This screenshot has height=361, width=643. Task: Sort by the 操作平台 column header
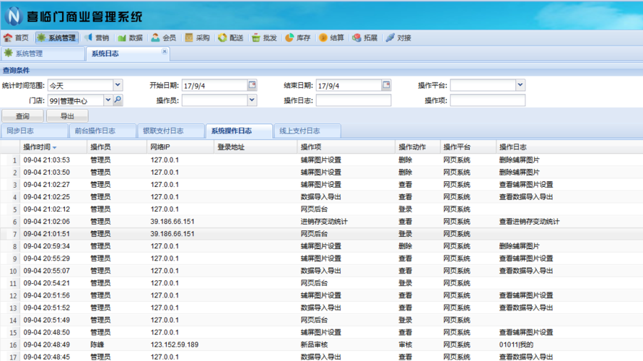pyautogui.click(x=468, y=147)
